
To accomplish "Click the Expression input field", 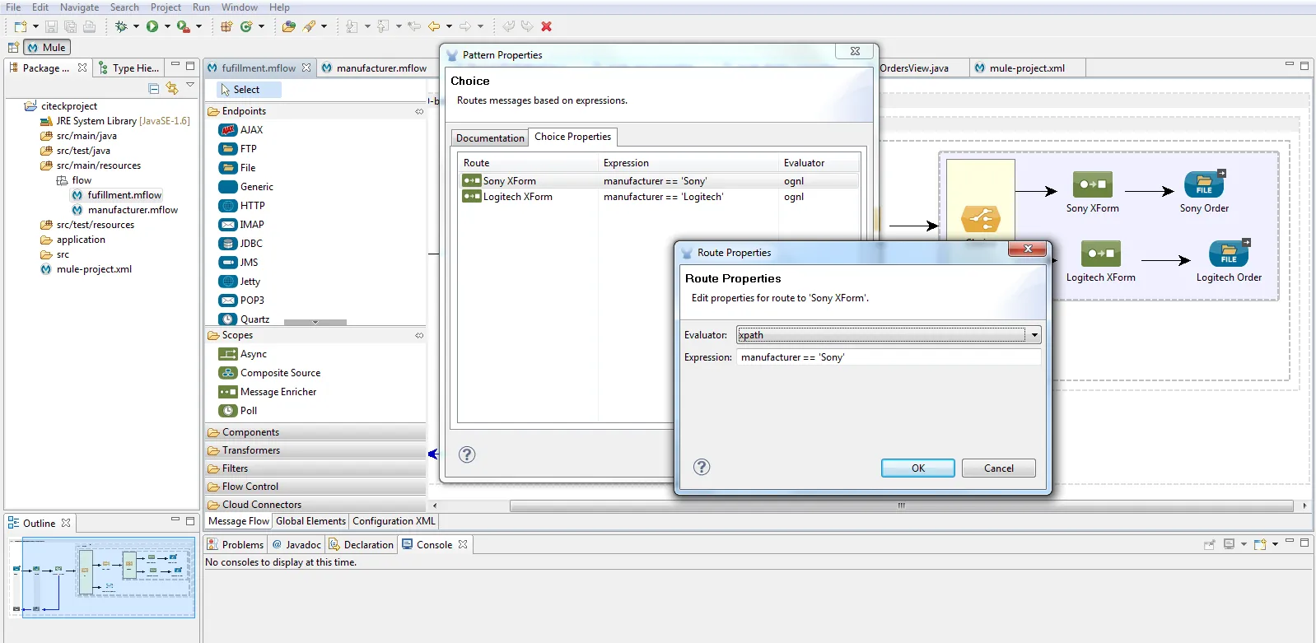I will pos(889,357).
